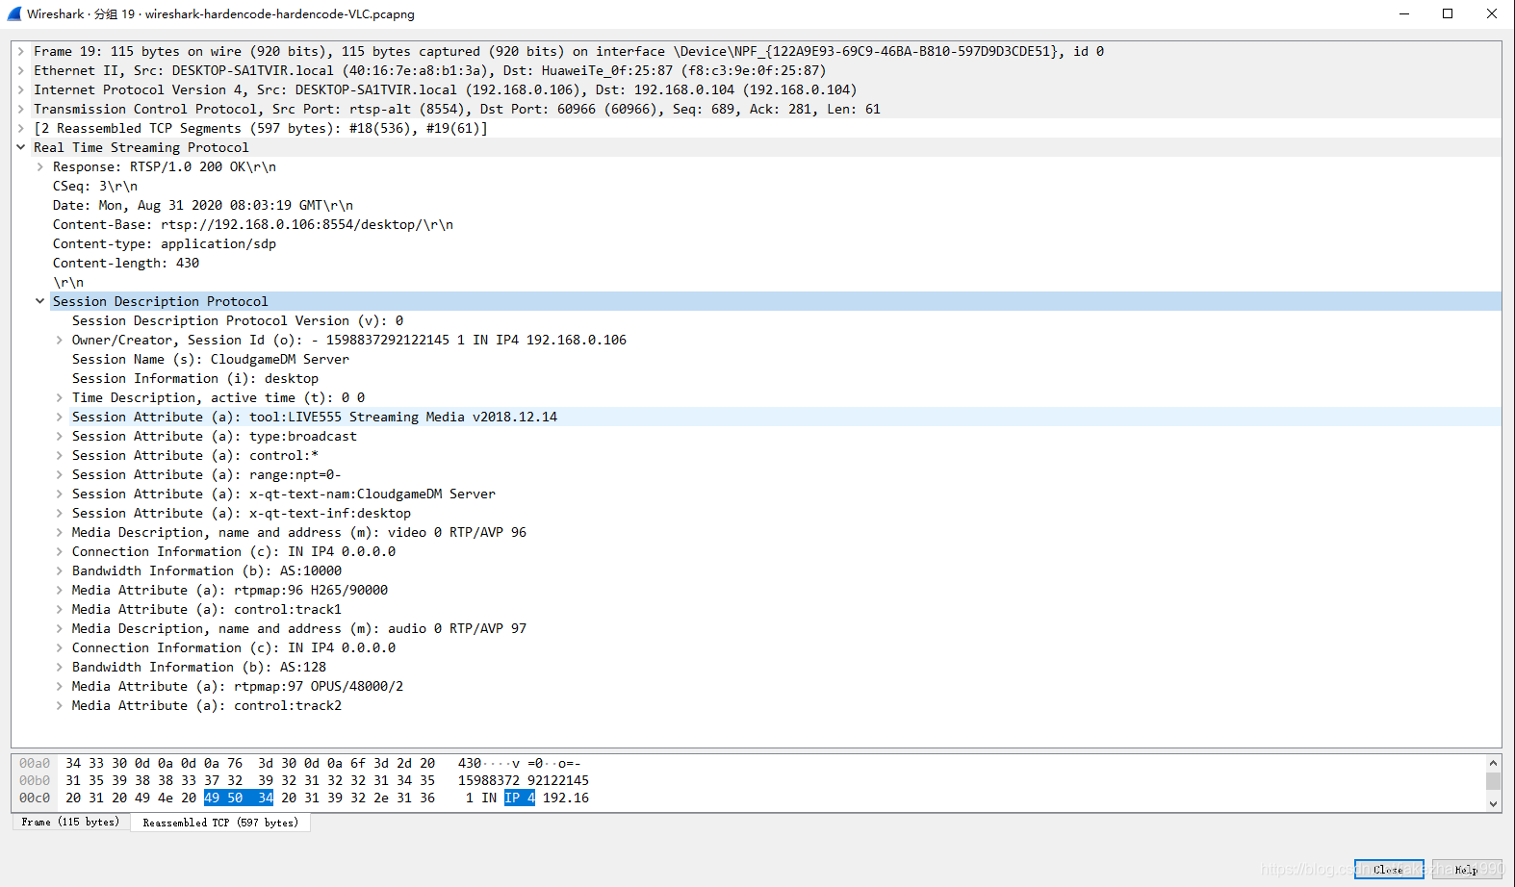Image resolution: width=1515 pixels, height=887 pixels.
Task: Expand the Ethernet II row
Action: point(21,70)
